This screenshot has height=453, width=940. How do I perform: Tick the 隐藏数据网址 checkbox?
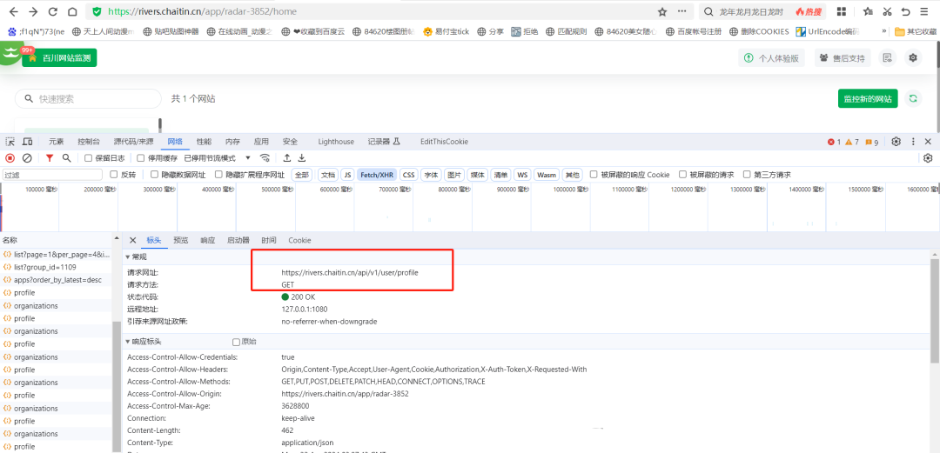[154, 175]
